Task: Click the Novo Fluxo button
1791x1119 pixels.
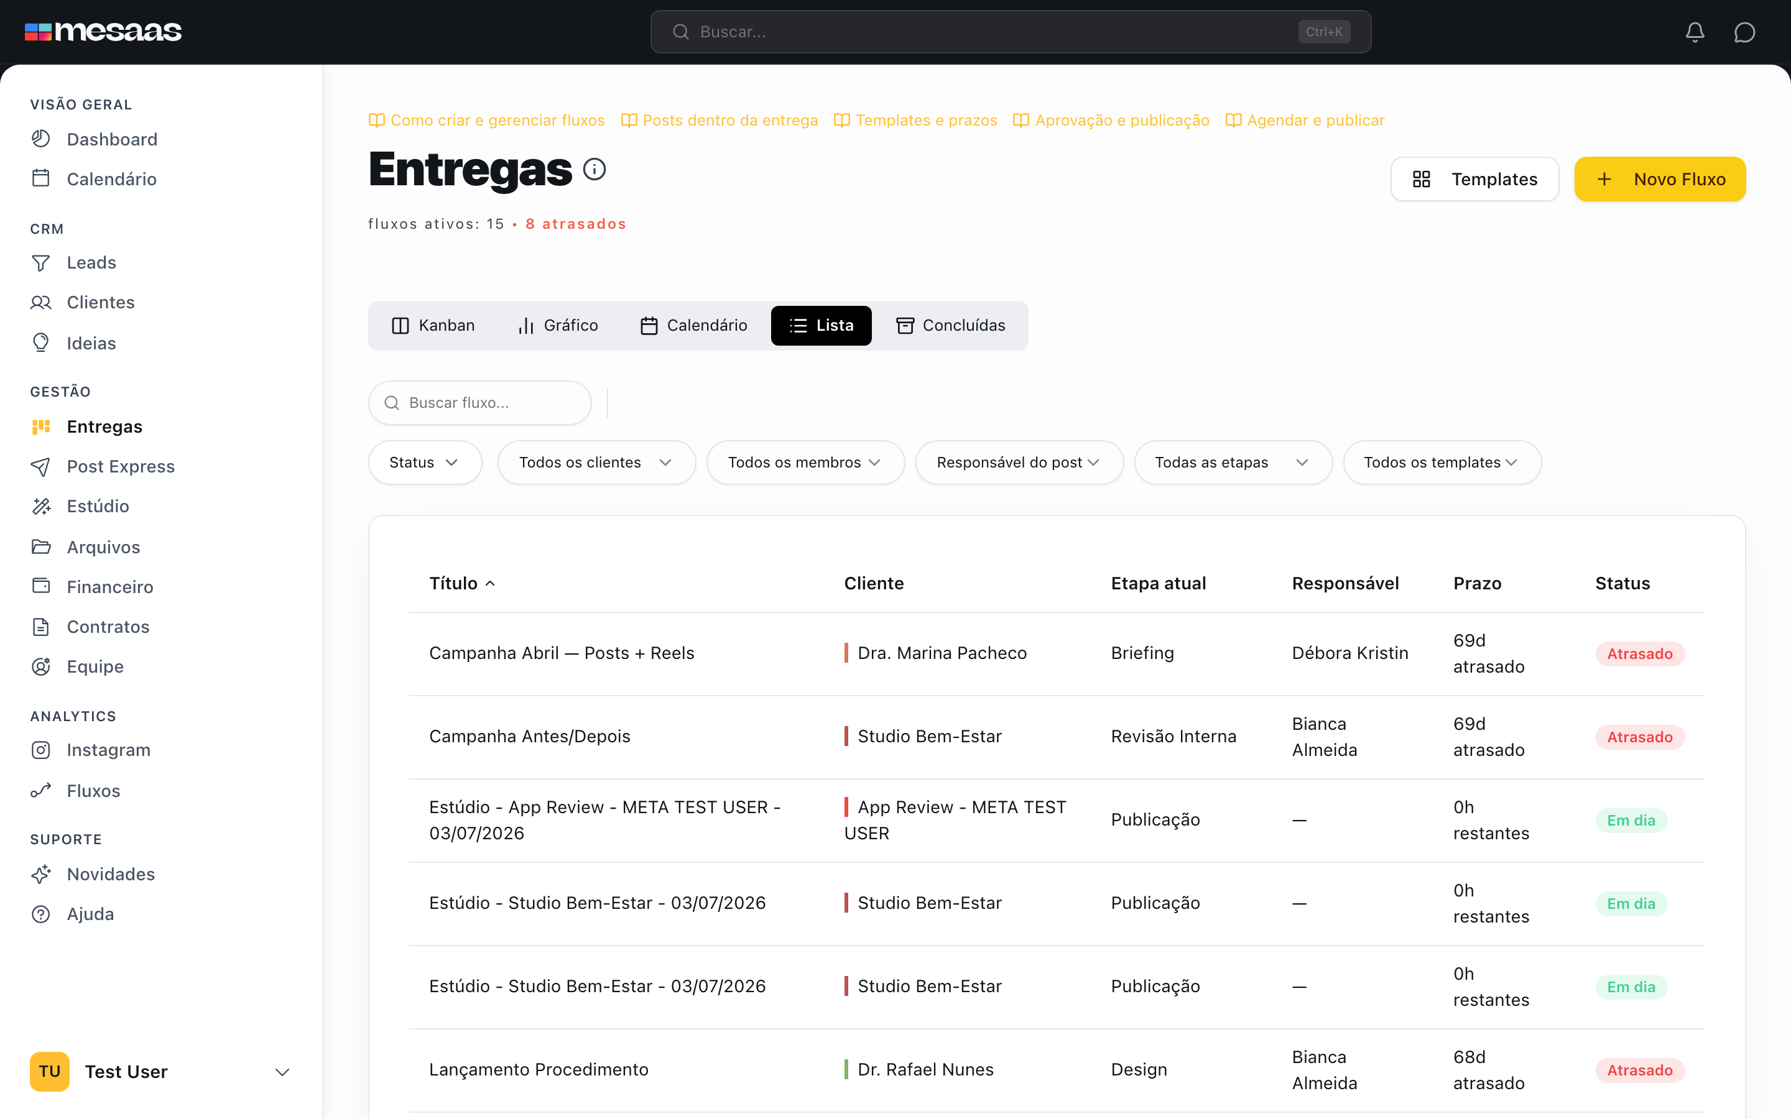Action: click(x=1660, y=179)
